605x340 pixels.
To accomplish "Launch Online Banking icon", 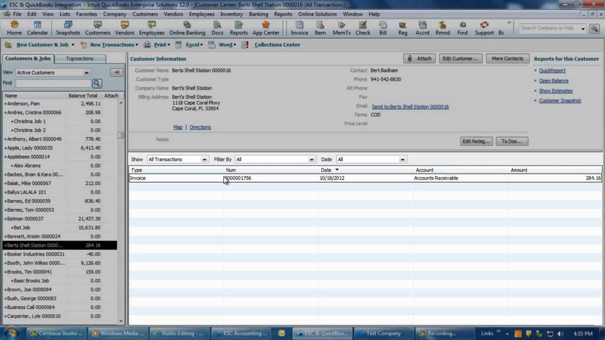I will pos(187,28).
